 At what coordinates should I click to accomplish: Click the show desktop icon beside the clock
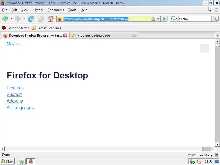coord(217,162)
